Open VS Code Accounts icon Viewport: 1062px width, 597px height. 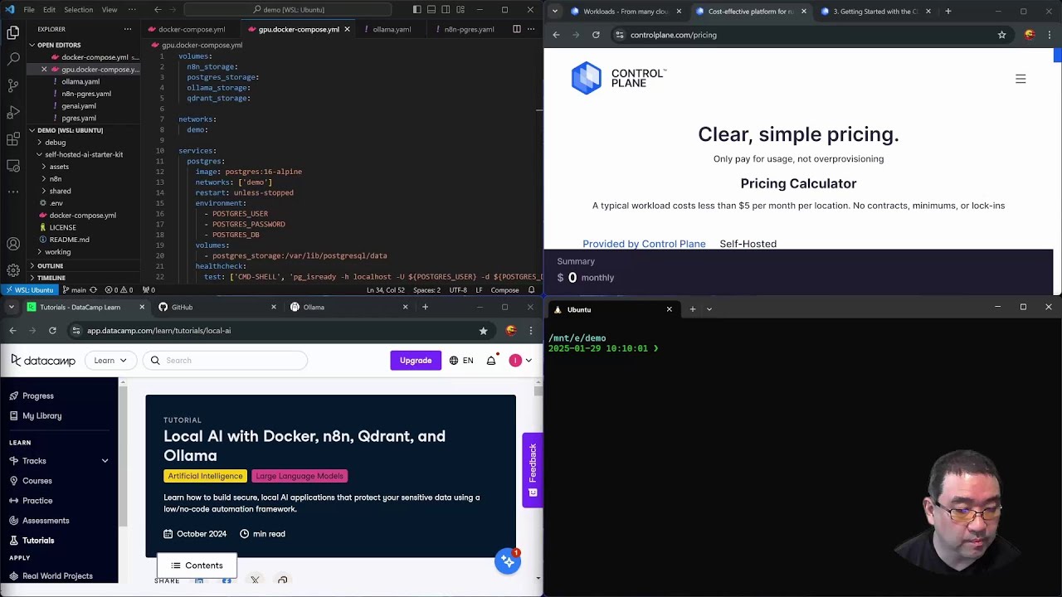[x=13, y=244]
